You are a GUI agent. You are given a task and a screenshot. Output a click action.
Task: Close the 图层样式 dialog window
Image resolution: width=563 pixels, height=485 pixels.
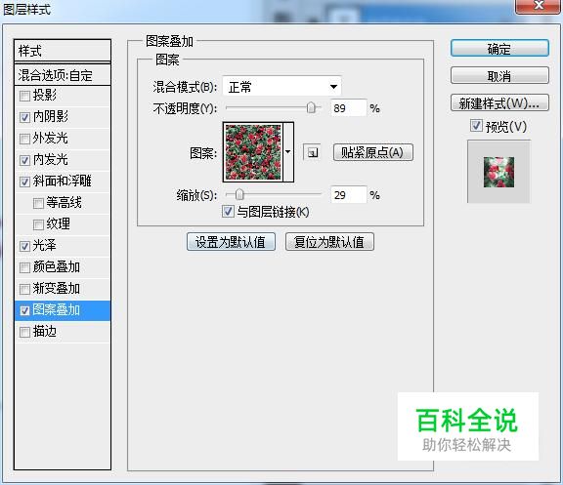tap(538, 6)
